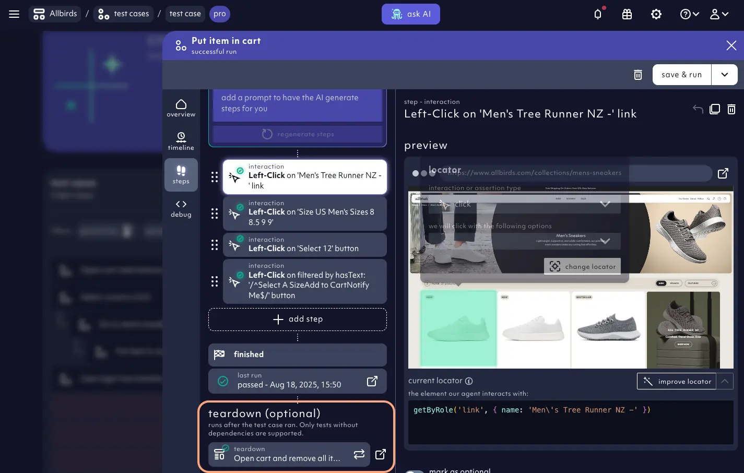Screen dimensions: 744x473
Task: Click improve locator button
Action: coord(676,381)
